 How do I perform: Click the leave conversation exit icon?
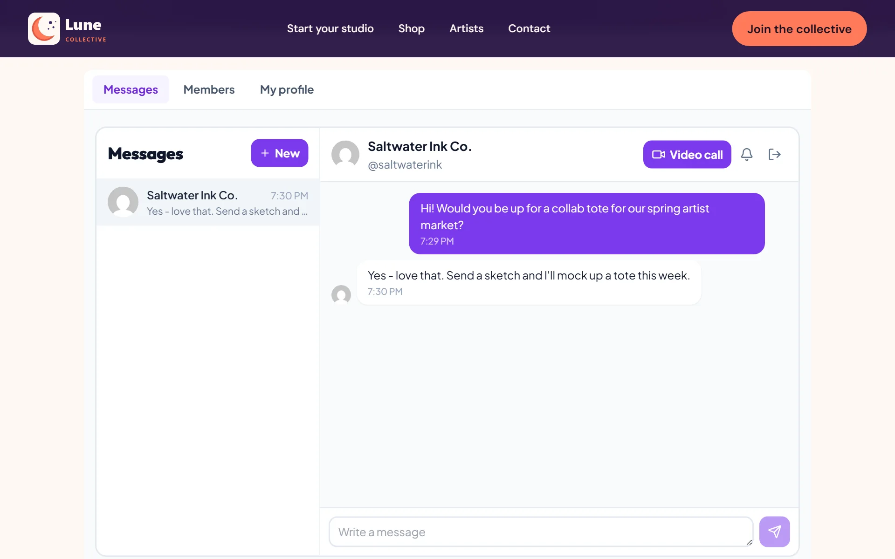(x=774, y=154)
